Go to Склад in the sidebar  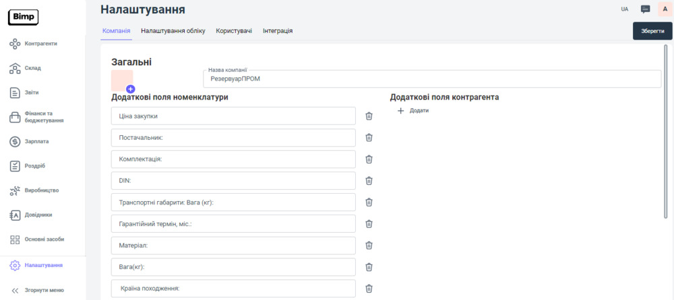33,68
